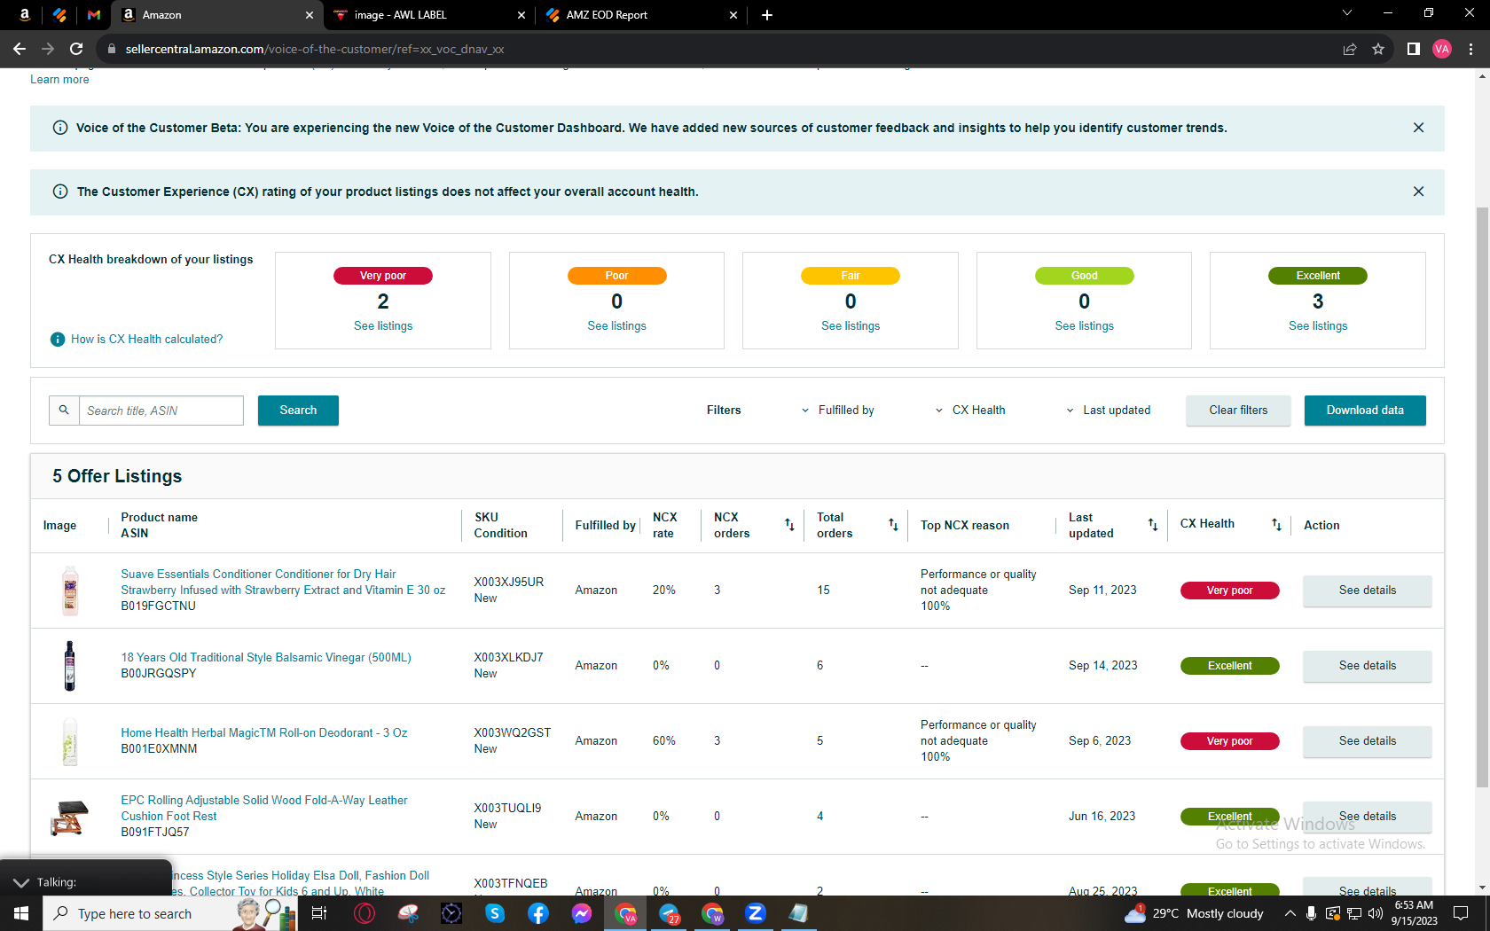1490x931 pixels.
Task: Open See listings under Good
Action: [1085, 325]
